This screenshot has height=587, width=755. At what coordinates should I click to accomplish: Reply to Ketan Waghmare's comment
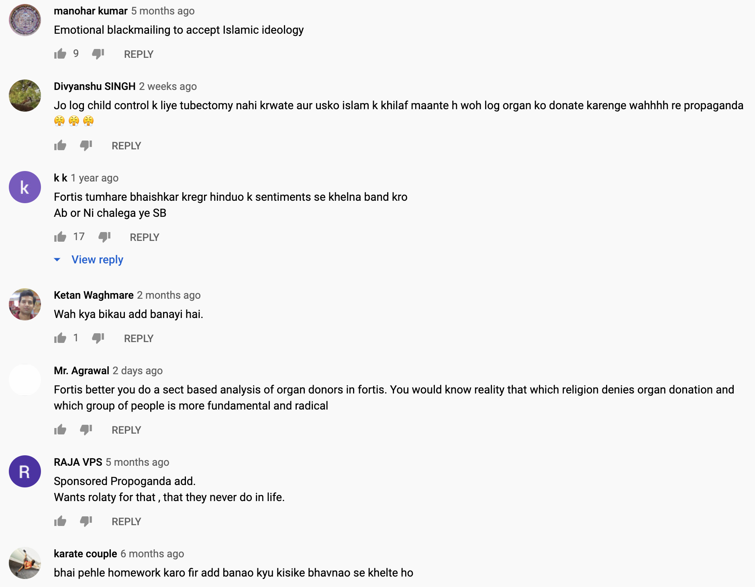pyautogui.click(x=139, y=338)
